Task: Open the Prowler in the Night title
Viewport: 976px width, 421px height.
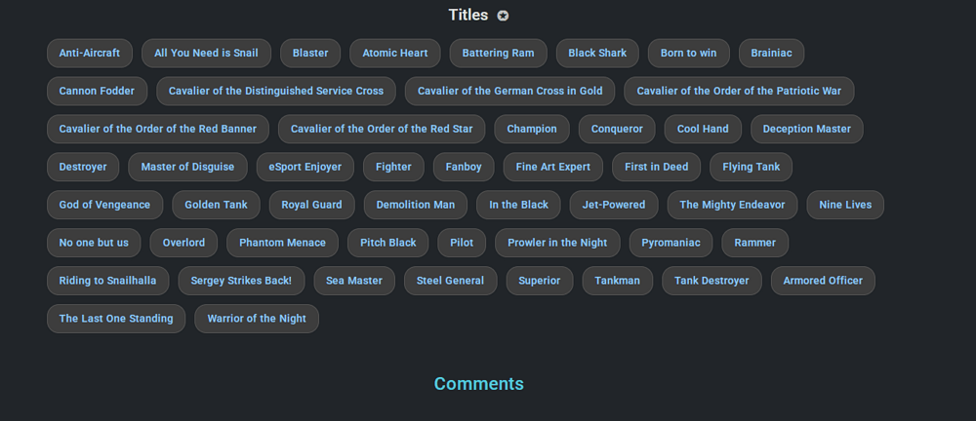Action: pyautogui.click(x=557, y=243)
